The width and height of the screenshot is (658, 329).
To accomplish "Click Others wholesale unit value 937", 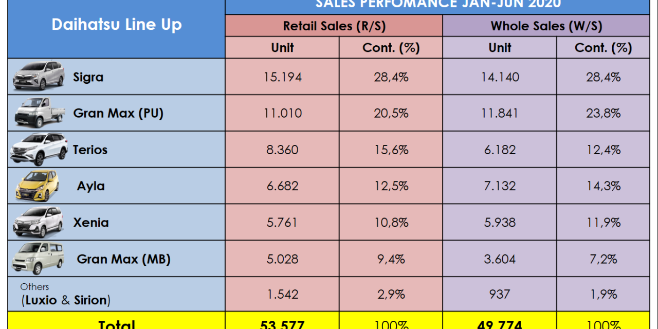I will coord(500,295).
